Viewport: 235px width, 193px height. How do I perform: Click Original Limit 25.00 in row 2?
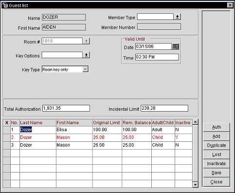107,137
